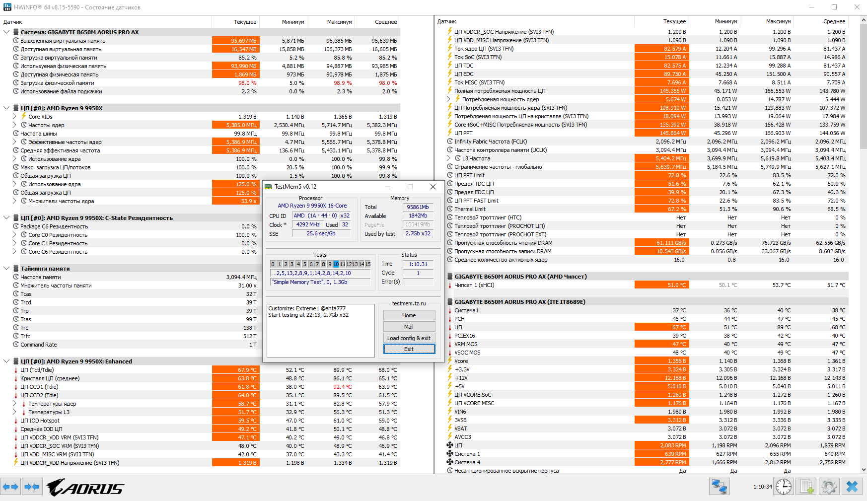
Task: Expand the Частоты ядер row
Action: [14, 125]
